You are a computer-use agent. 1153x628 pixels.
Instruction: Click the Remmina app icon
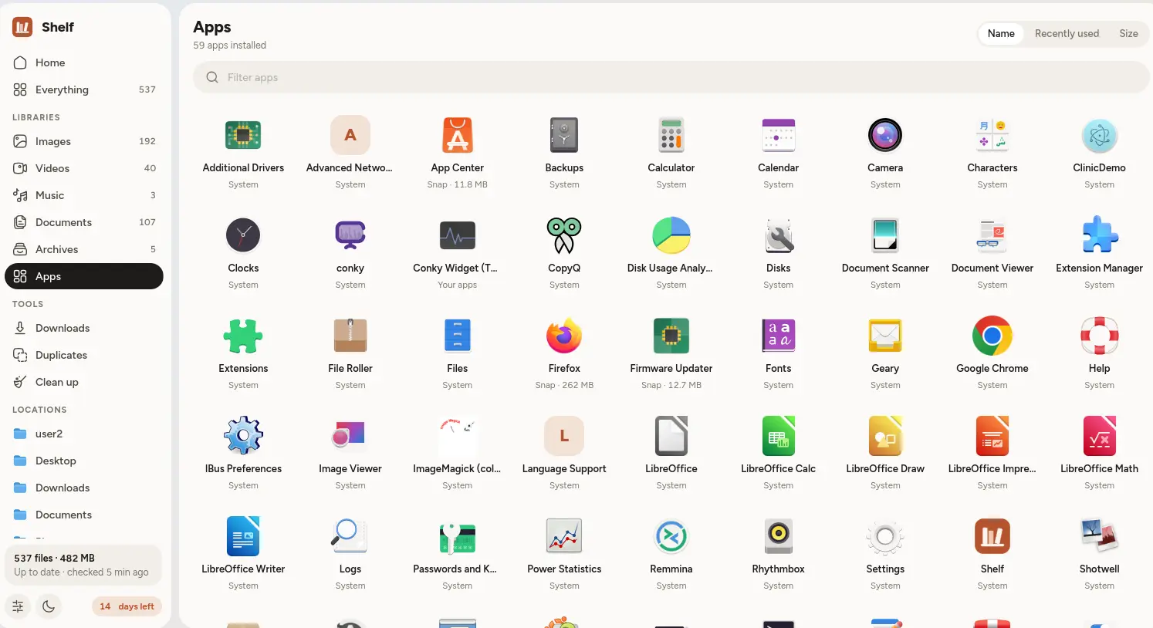point(671,536)
